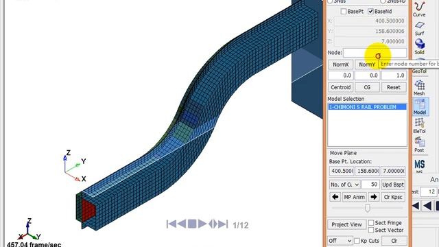Click the 457.04 frame/sec readout
Viewport: 439px width, 247px height.
[34, 244]
